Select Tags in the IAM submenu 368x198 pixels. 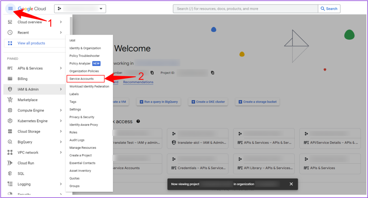pyautogui.click(x=73, y=102)
